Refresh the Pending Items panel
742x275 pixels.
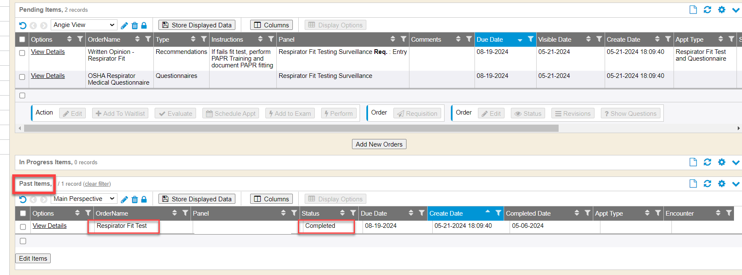[x=707, y=10]
